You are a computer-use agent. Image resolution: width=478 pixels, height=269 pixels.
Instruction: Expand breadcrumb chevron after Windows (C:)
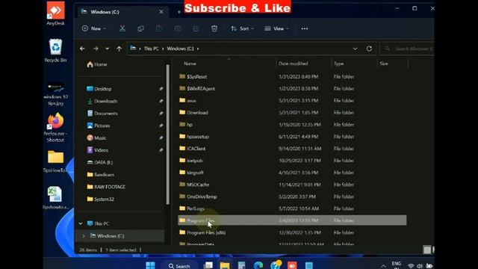pyautogui.click(x=198, y=49)
